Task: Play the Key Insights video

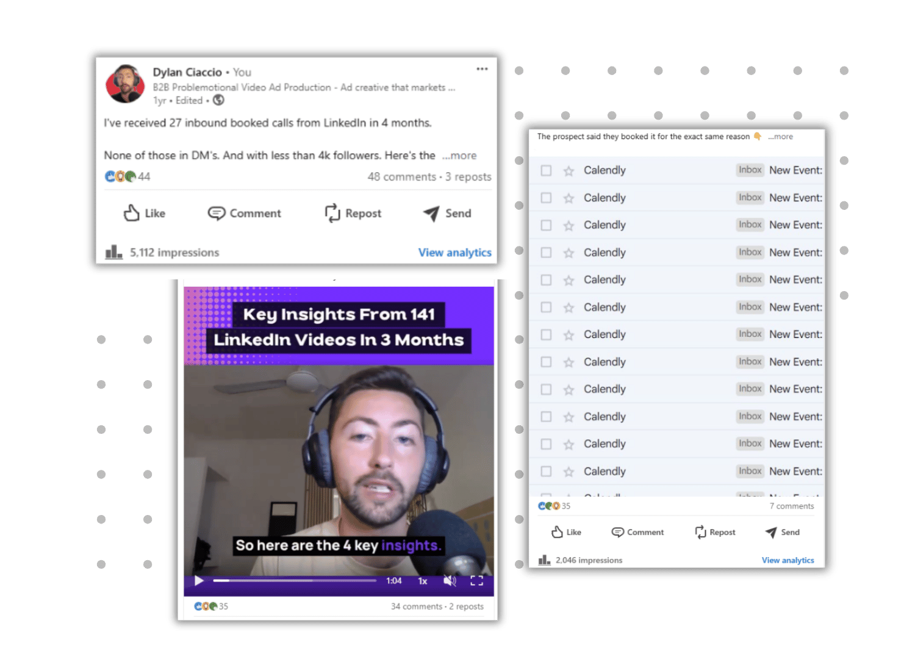Action: [x=199, y=581]
